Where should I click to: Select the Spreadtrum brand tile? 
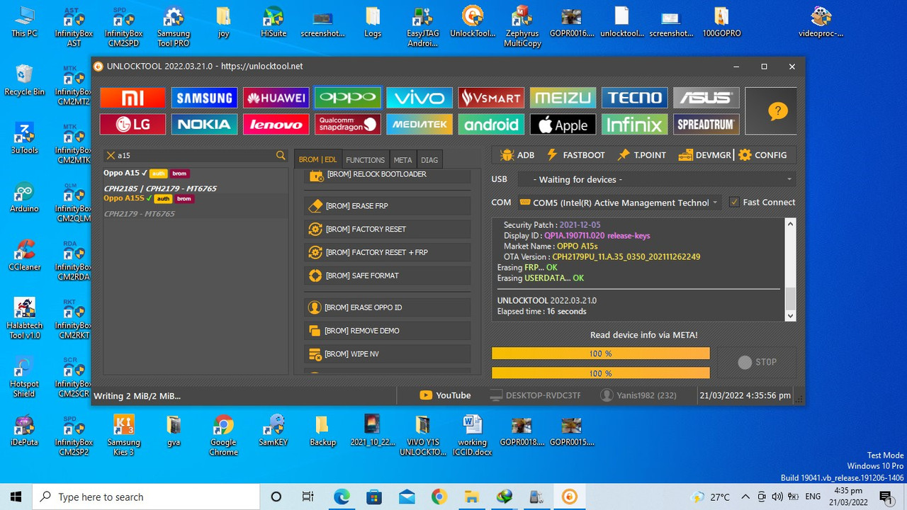pyautogui.click(x=706, y=125)
